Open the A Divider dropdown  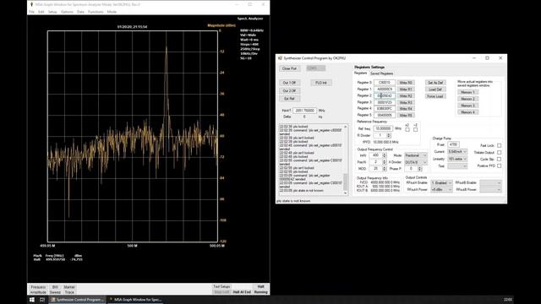pos(415,162)
